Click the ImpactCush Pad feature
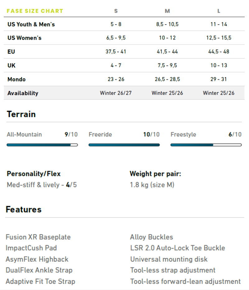The height and width of the screenshot is (290, 249). pos(31,248)
